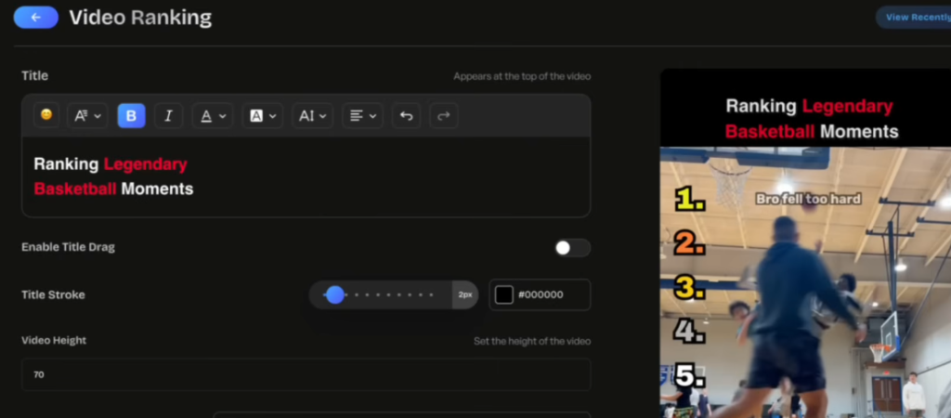Open the text highlight color dropdown

(x=263, y=115)
